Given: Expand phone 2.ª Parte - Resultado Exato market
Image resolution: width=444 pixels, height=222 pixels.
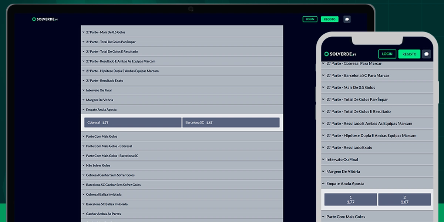Looking at the screenshot, I should [x=349, y=148].
